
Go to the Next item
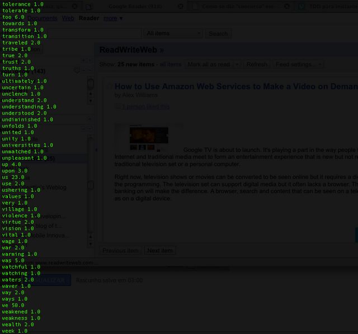[x=160, y=251]
